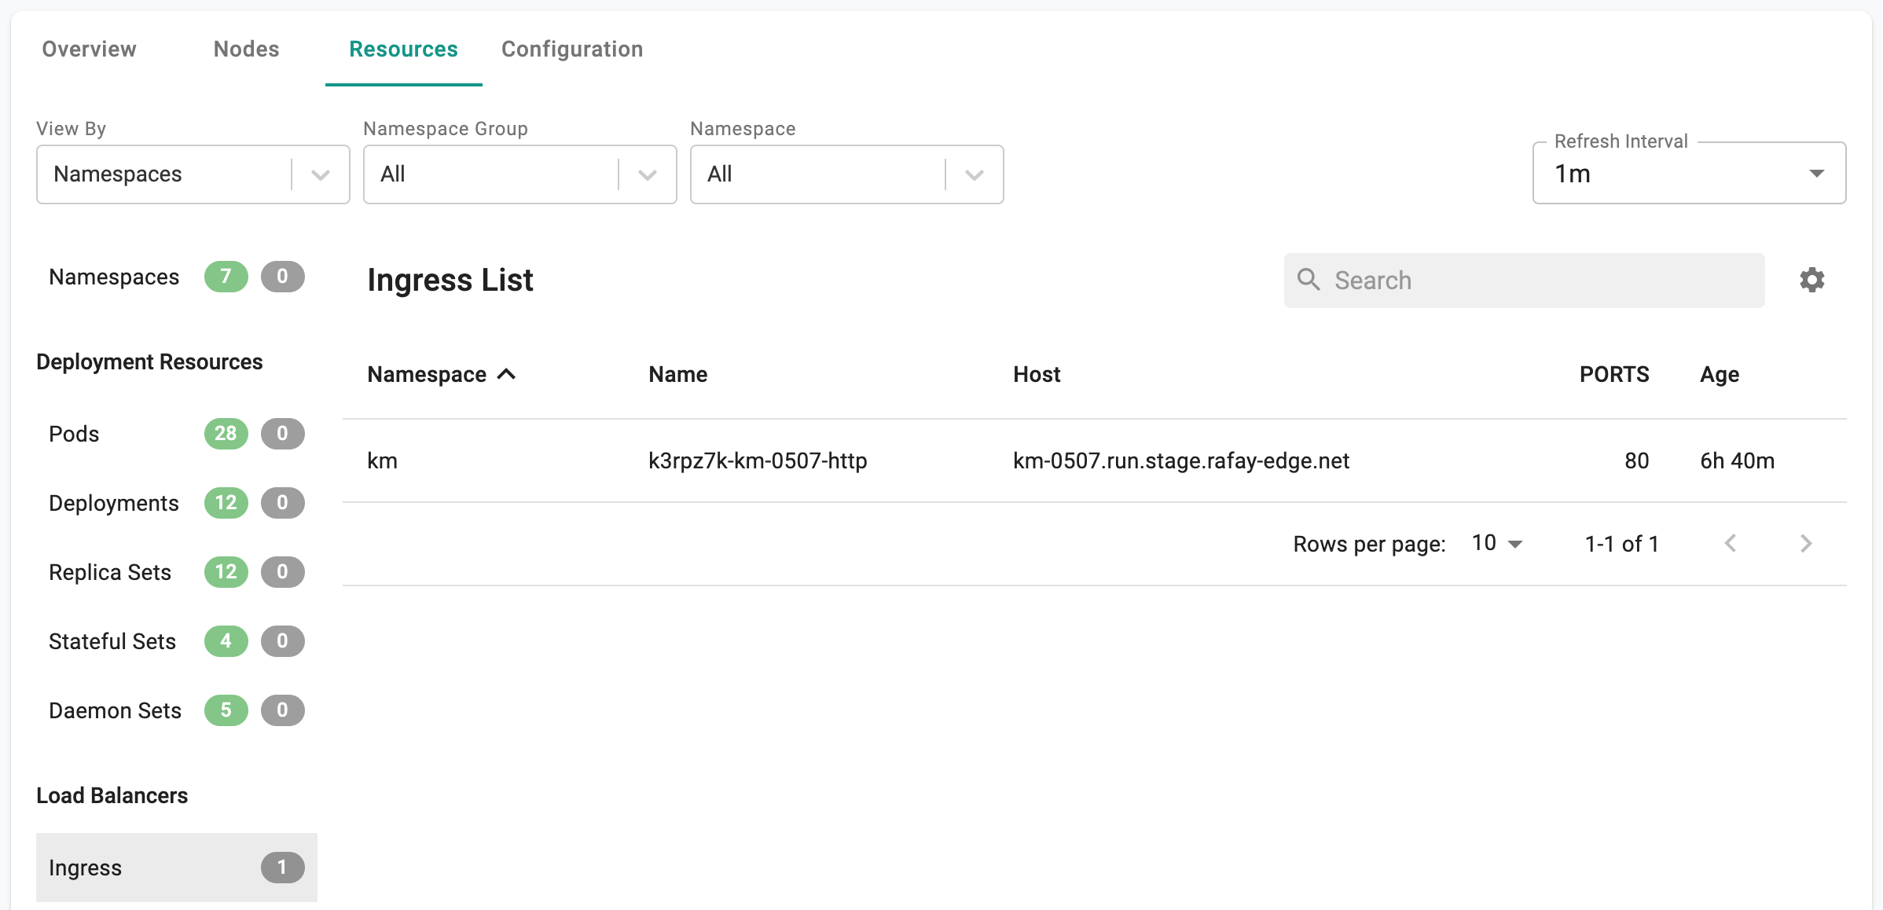The height and width of the screenshot is (910, 1883).
Task: Click the PORTS column header
Action: (1614, 374)
